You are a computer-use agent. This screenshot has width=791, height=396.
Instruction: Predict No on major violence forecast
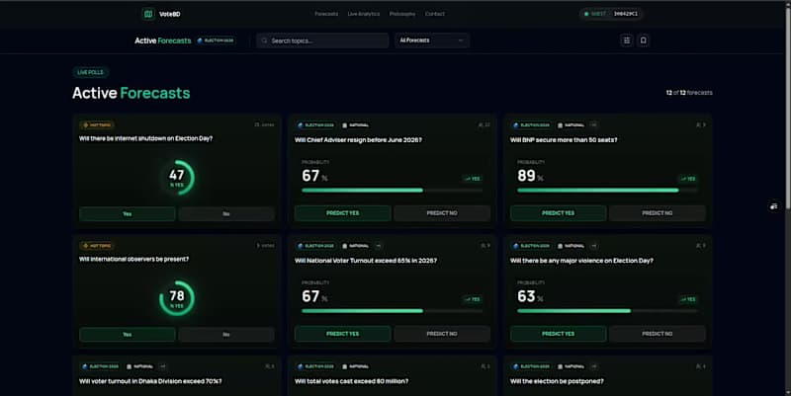pyautogui.click(x=658, y=334)
